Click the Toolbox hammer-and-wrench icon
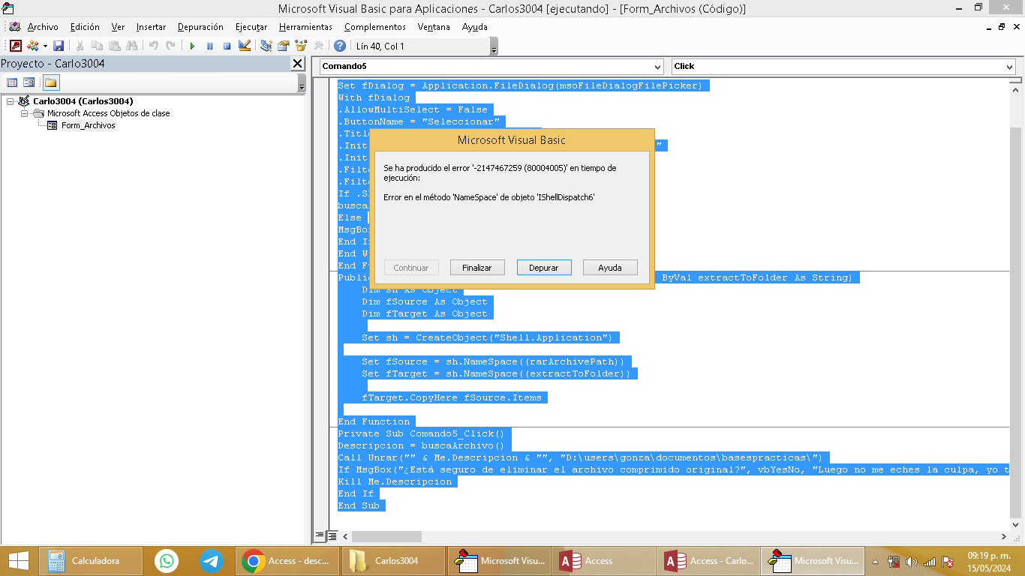 318,46
